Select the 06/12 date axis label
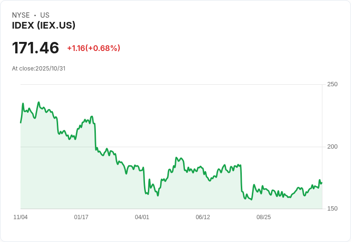 (x=203, y=217)
